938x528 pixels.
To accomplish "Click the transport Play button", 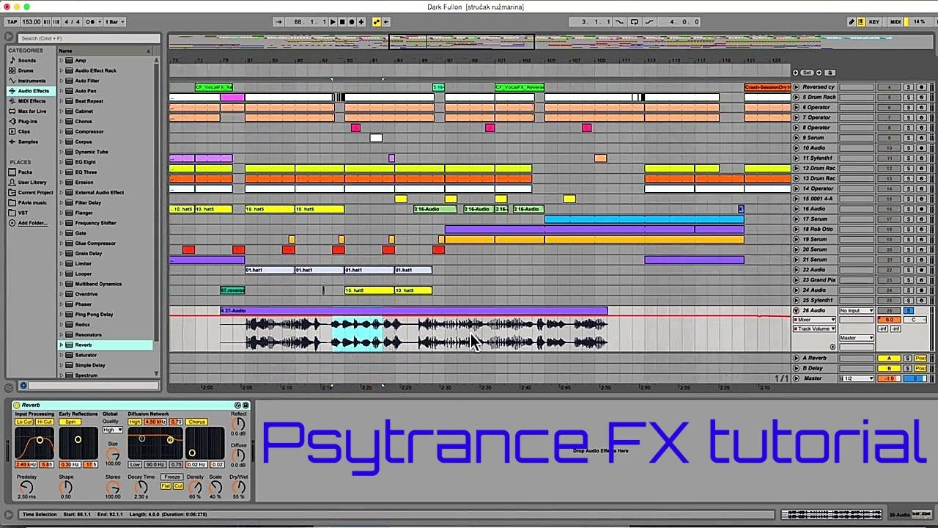I will pos(333,22).
